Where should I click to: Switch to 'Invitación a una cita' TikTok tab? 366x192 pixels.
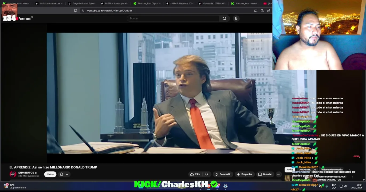[x=49, y=3]
